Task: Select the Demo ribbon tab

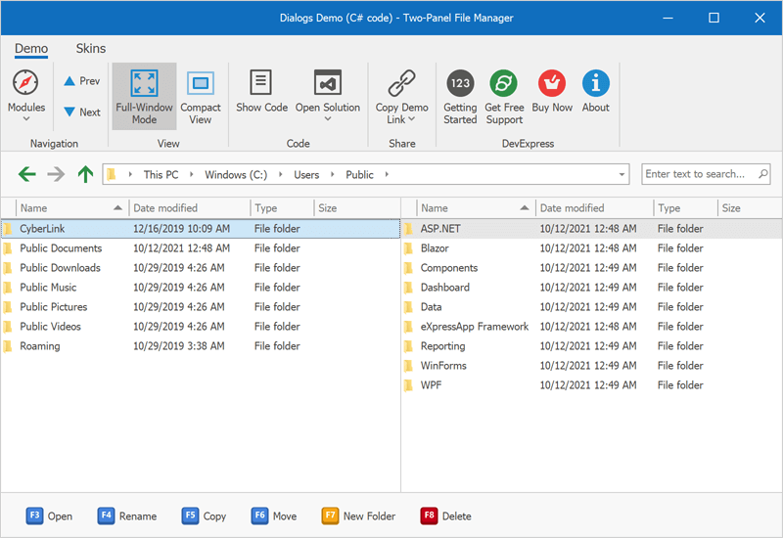Action: coord(31,48)
